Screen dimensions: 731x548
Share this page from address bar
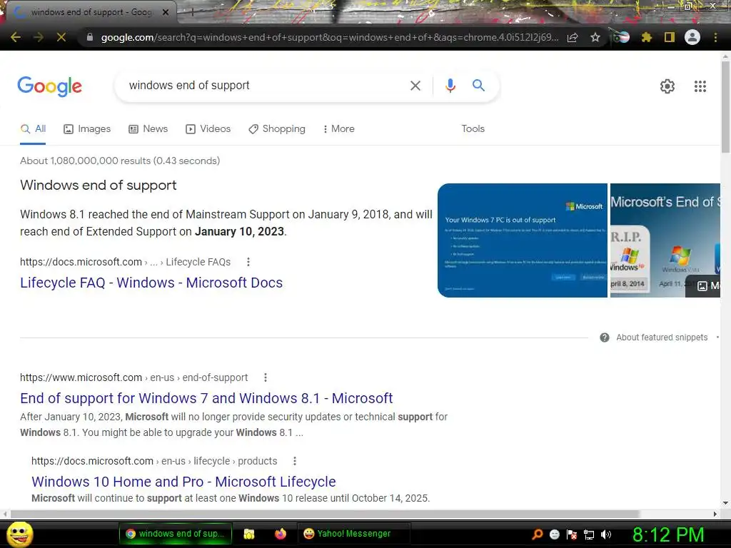(x=573, y=37)
